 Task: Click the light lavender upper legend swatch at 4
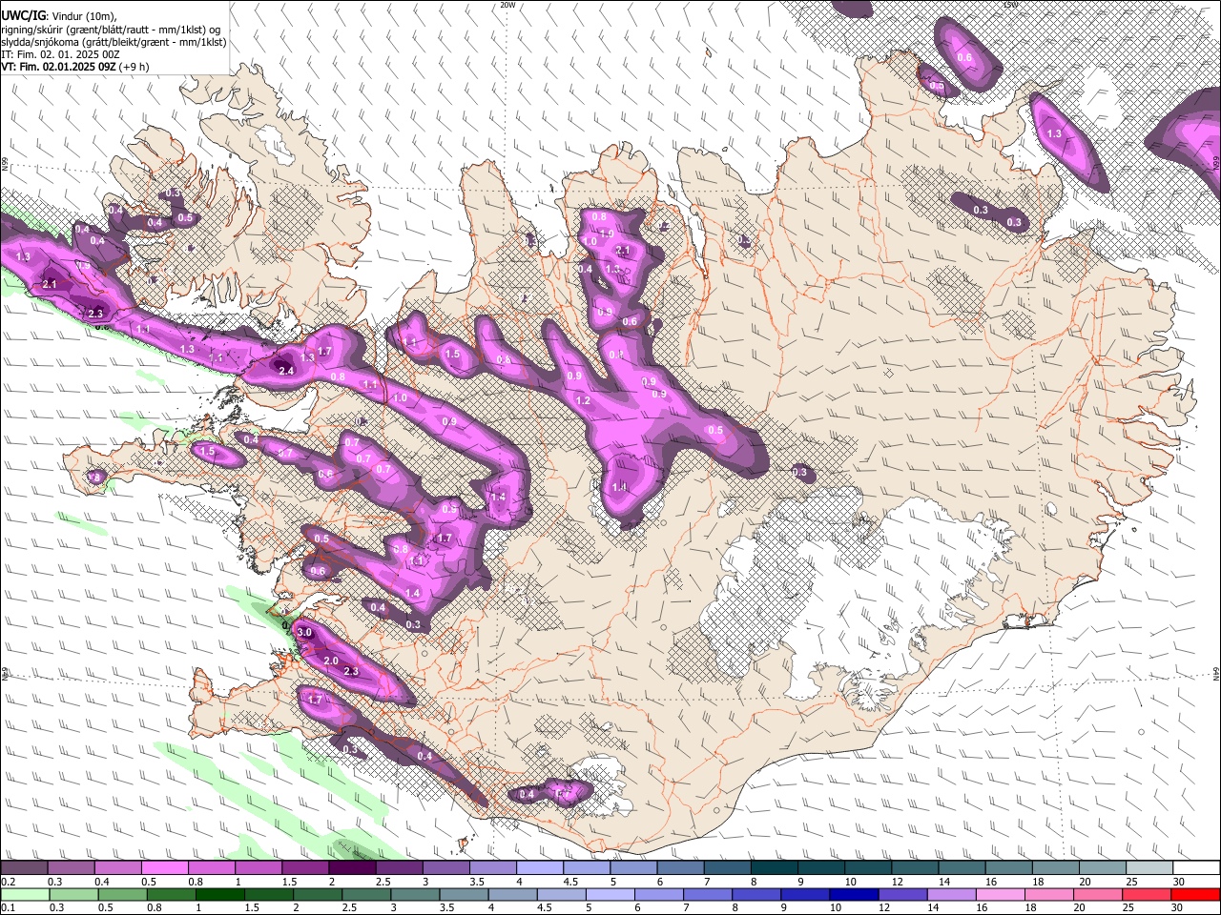tap(540, 867)
